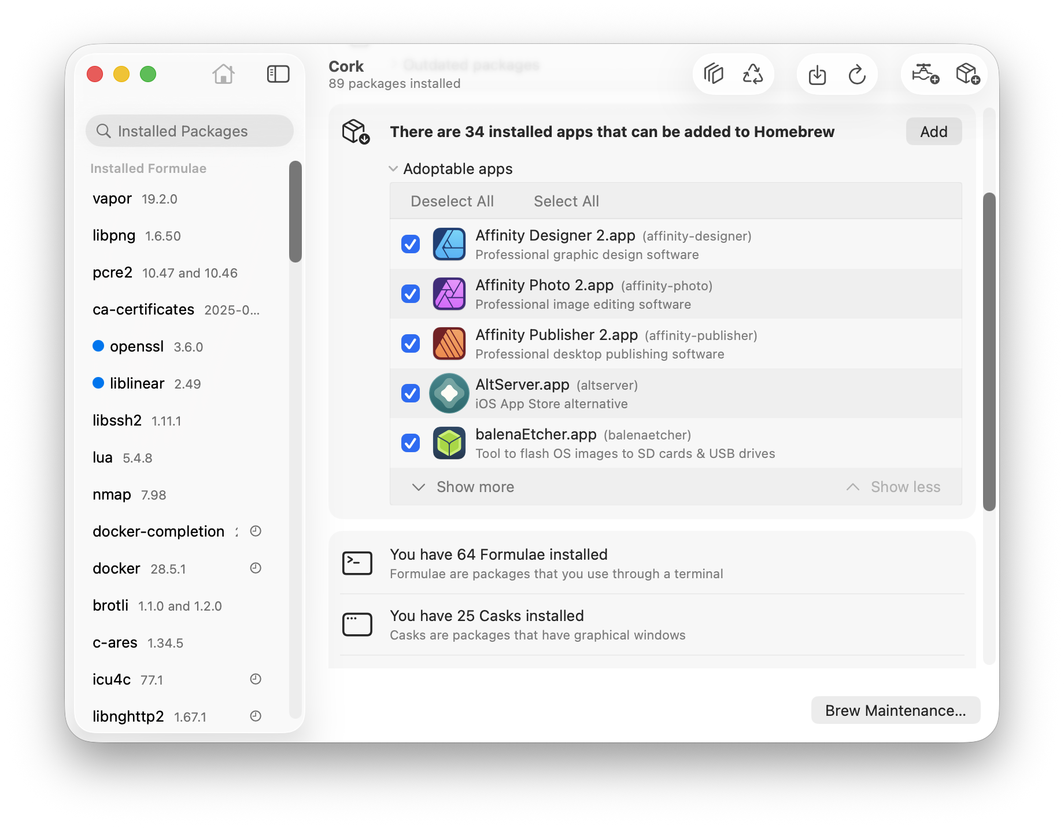
Task: Collapse the list with Show less
Action: [894, 487]
